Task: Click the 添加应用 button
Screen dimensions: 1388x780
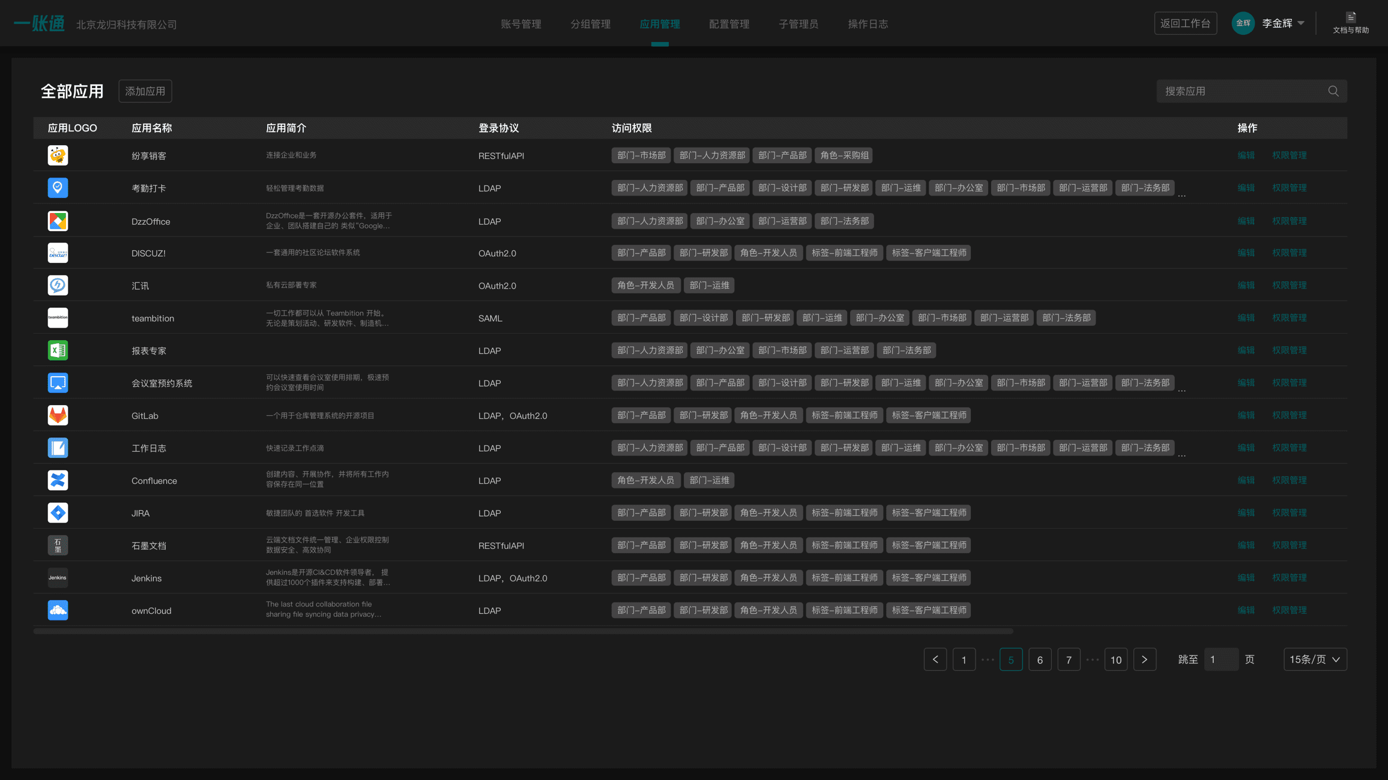Action: tap(145, 91)
